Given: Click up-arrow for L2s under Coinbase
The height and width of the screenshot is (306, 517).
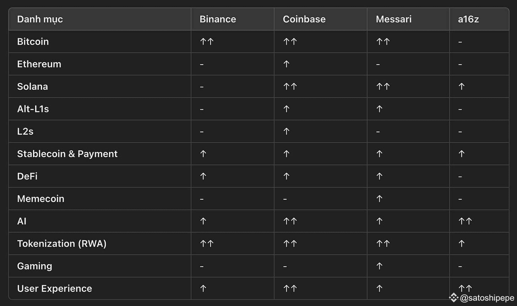Looking at the screenshot, I should click(x=287, y=132).
